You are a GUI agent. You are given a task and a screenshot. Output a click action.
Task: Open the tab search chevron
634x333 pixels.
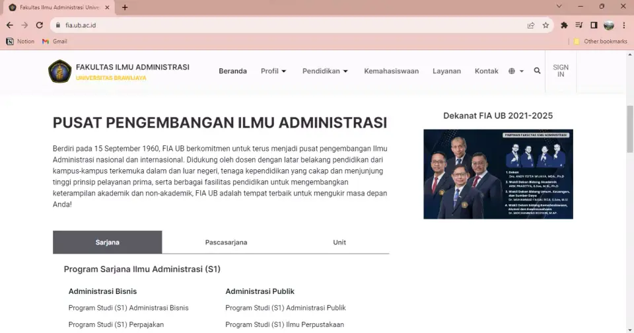[559, 7]
